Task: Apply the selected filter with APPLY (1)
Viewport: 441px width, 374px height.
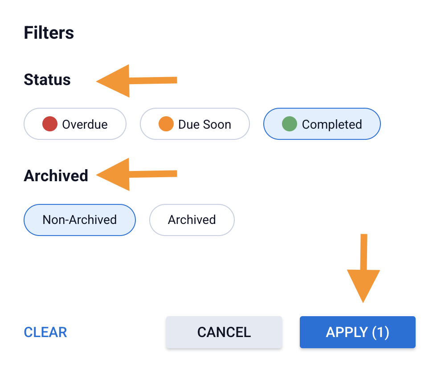Action: click(x=357, y=332)
